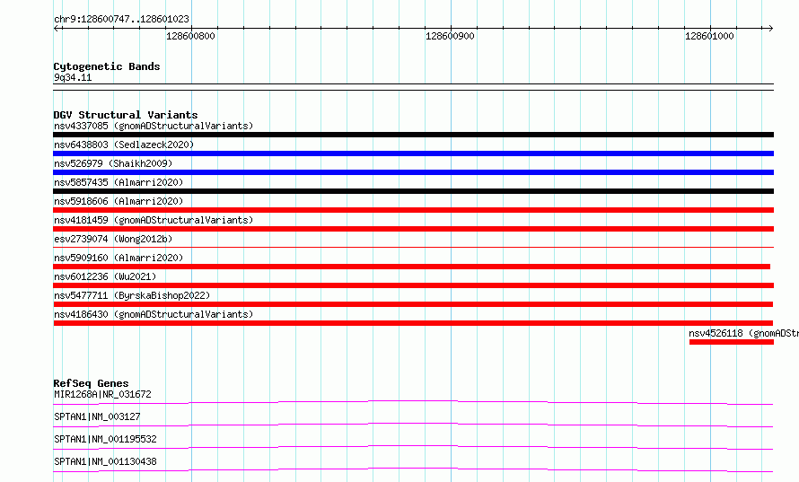The image size is (799, 482).
Task: Open variant nsv5918606 Almarri2020 label
Action: tap(119, 201)
